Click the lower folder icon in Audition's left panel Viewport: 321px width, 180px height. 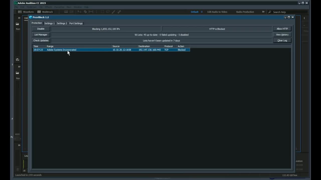[x=17, y=73]
